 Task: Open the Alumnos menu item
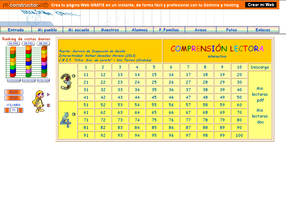coord(140,30)
